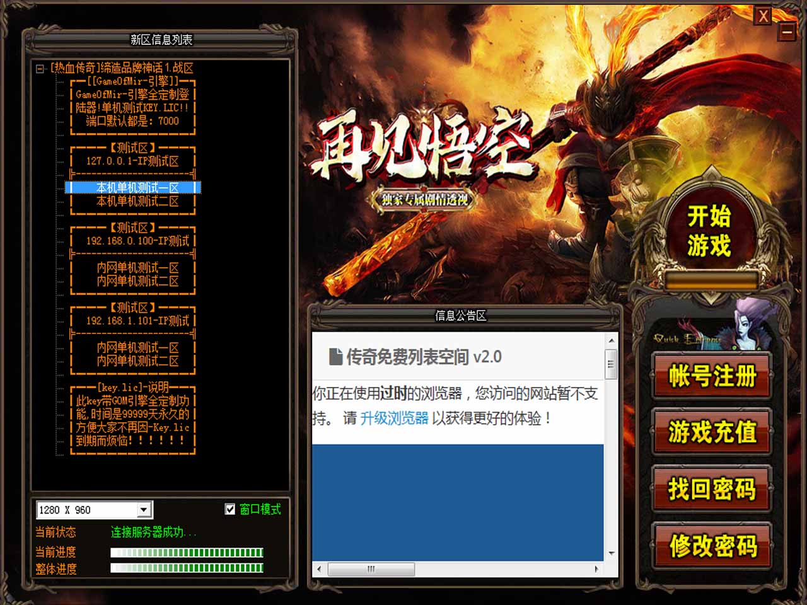
Task: Click the left arrow on the horizontal scrollbar
Action: pos(319,568)
